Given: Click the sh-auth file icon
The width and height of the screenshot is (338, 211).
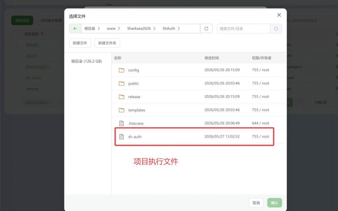Looking at the screenshot, I should pyautogui.click(x=121, y=137).
